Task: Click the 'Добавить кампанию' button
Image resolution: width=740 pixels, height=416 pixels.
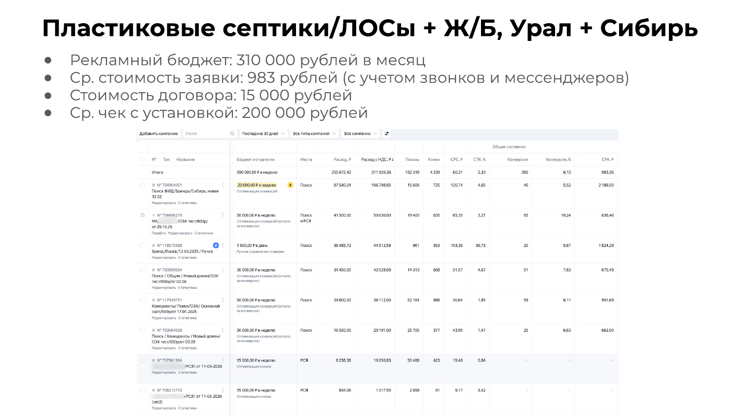Action: [x=158, y=134]
